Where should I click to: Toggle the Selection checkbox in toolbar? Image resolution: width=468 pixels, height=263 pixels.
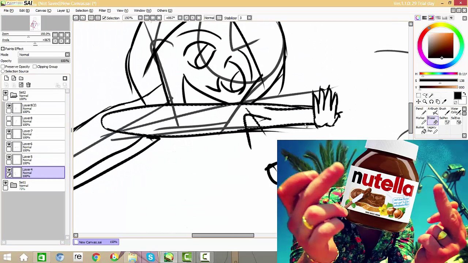[104, 18]
